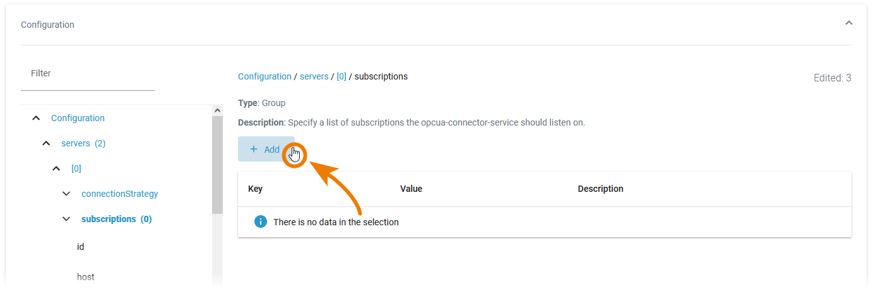
Task: Expand the connectionStrategy node chevron
Action: pos(66,194)
